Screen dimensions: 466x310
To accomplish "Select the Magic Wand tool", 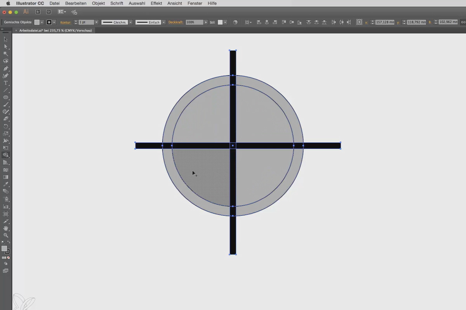I will (5, 54).
